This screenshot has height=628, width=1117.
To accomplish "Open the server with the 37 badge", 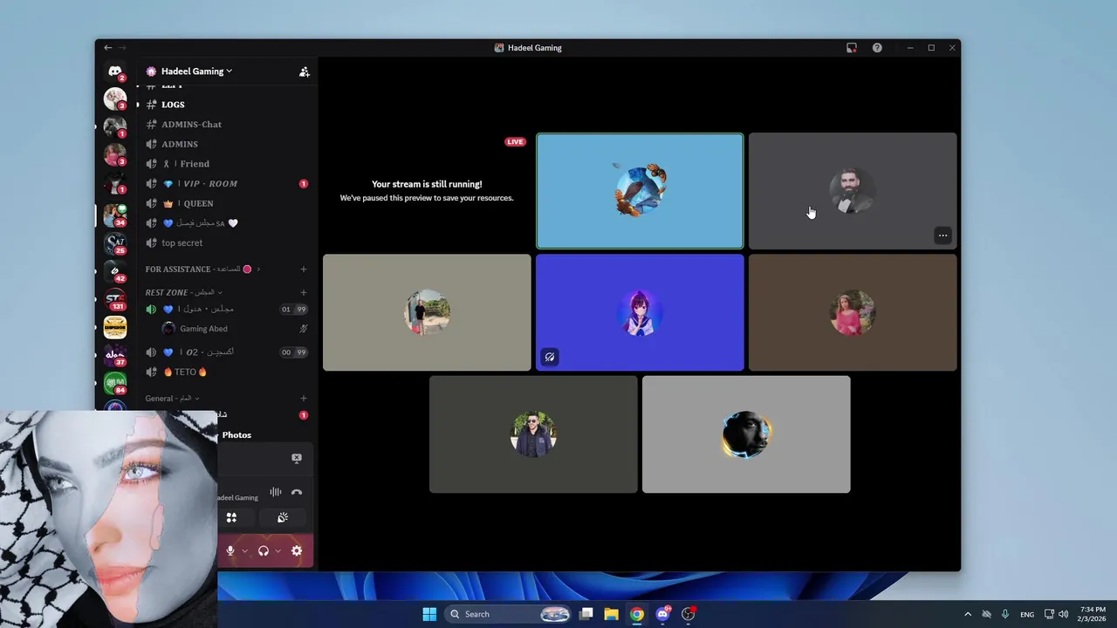I will (x=115, y=355).
